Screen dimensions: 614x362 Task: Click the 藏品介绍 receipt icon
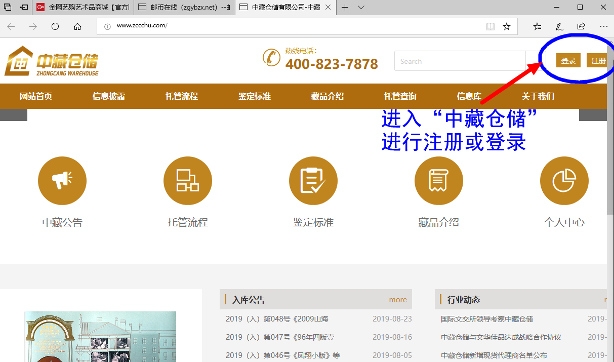pyautogui.click(x=439, y=180)
